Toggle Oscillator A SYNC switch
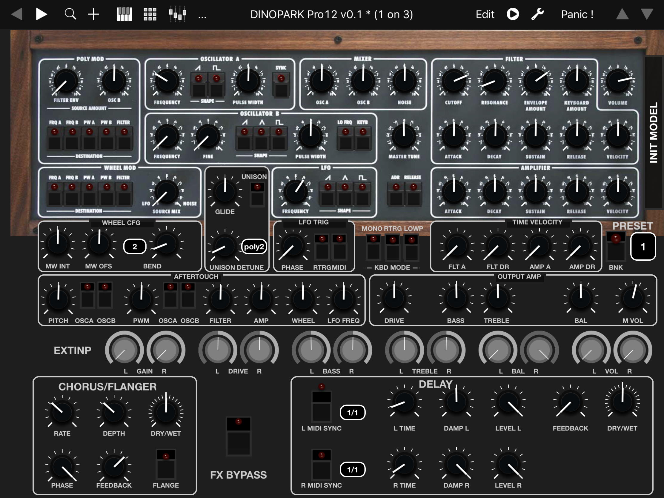The width and height of the screenshot is (664, 498). click(x=281, y=85)
